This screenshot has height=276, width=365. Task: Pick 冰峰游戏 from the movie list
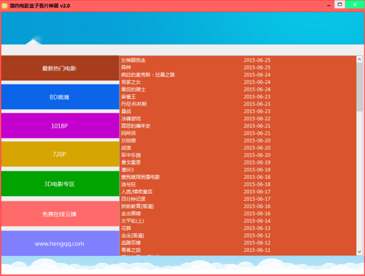[x=130, y=119]
